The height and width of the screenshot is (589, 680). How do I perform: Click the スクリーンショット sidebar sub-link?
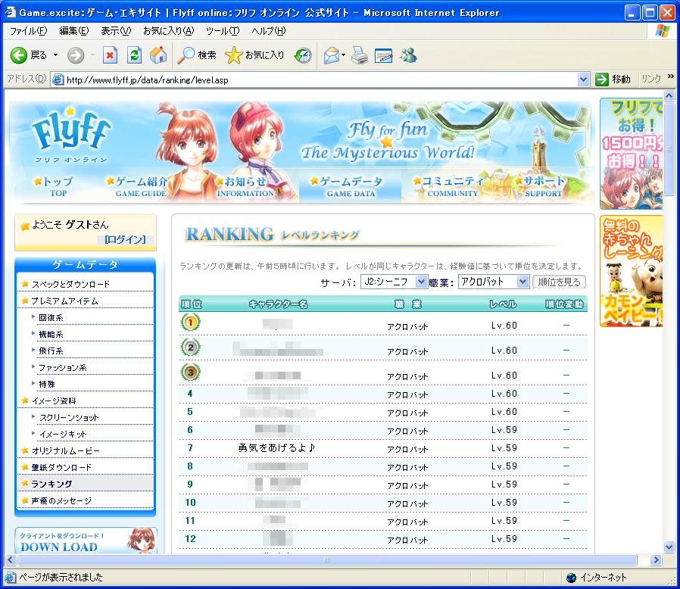click(69, 417)
